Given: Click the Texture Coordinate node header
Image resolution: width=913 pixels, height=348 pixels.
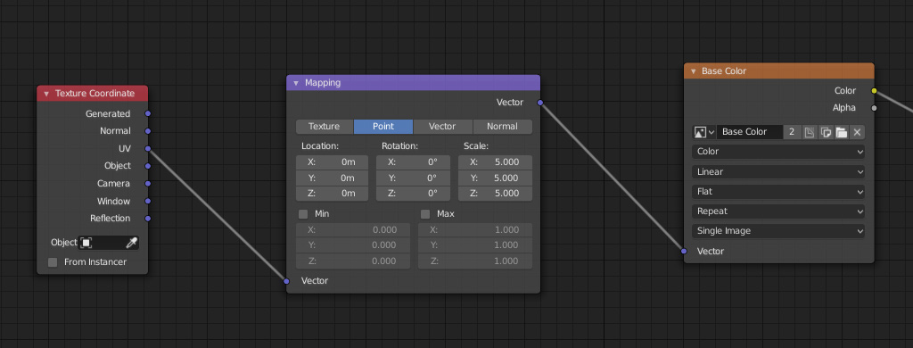Looking at the screenshot, I should coord(93,94).
